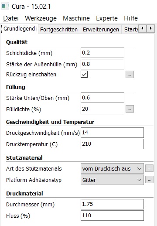Open the Maschine menu
157x226 pixels.
[76, 18]
